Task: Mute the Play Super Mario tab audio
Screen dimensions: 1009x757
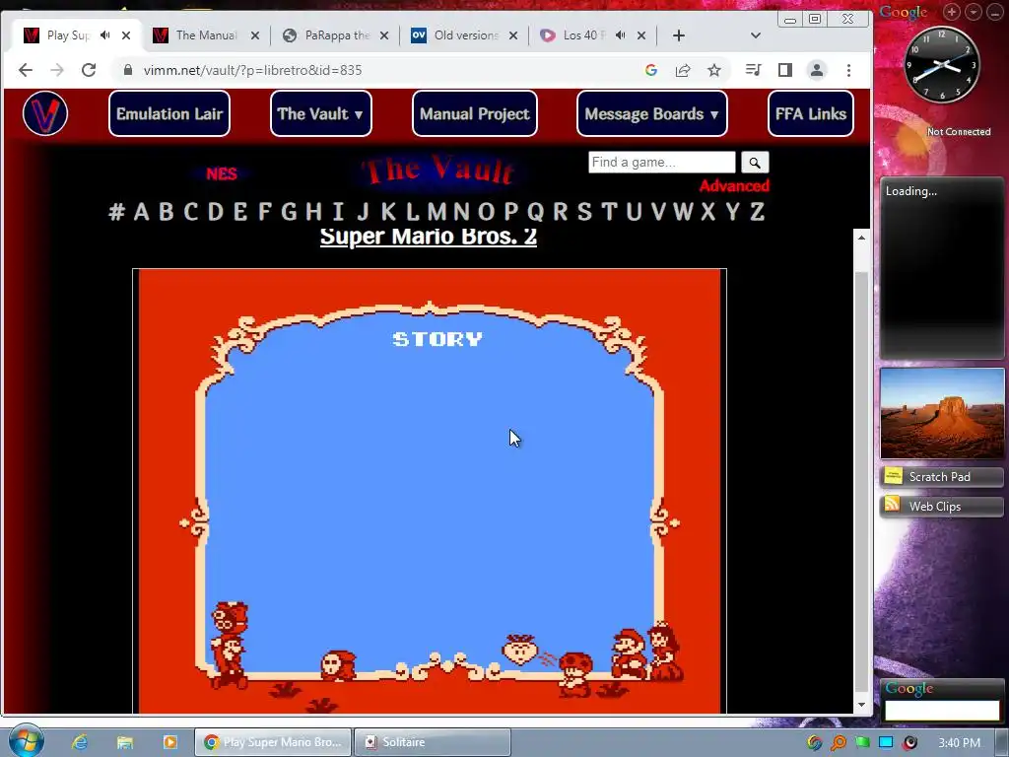Action: pos(104,34)
